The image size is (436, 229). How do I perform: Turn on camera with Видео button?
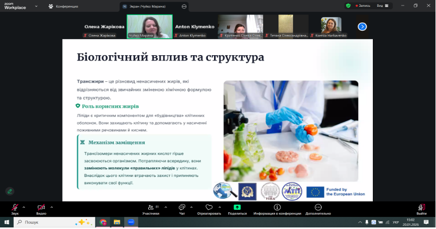pyautogui.click(x=41, y=209)
